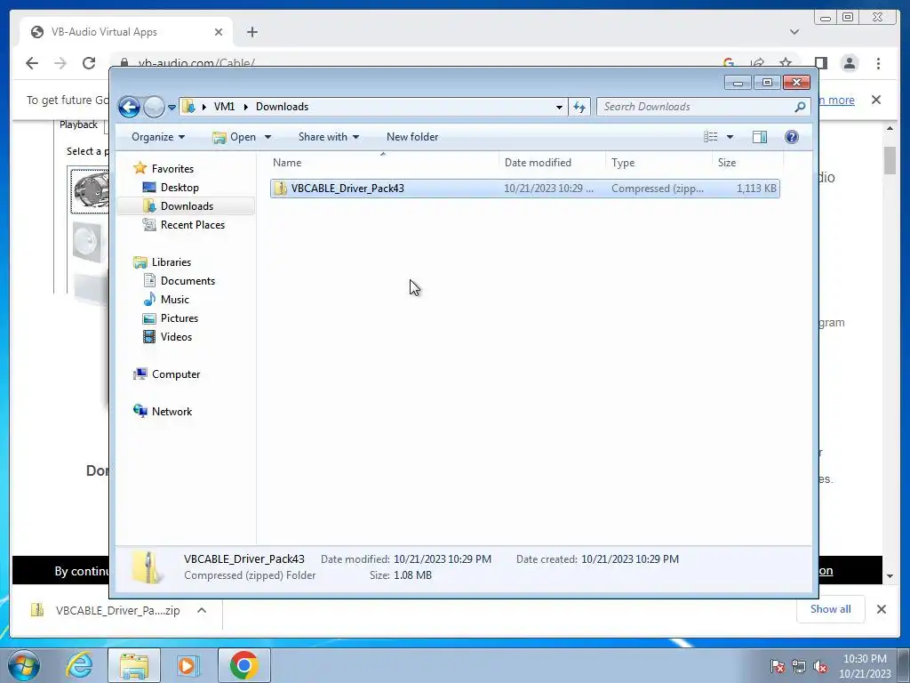Expand the view options dropdown arrow

click(x=730, y=137)
